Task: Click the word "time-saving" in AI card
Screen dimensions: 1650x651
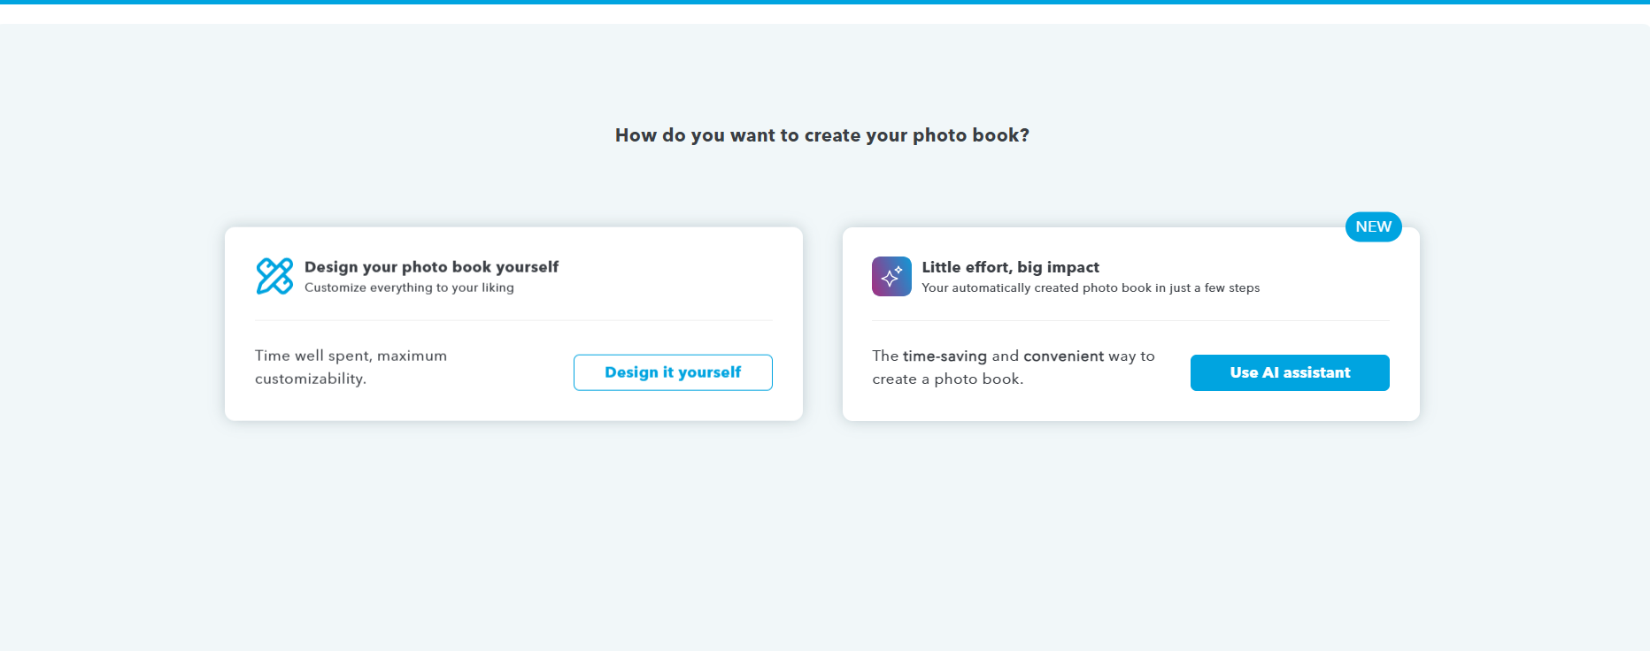Action: 945,356
